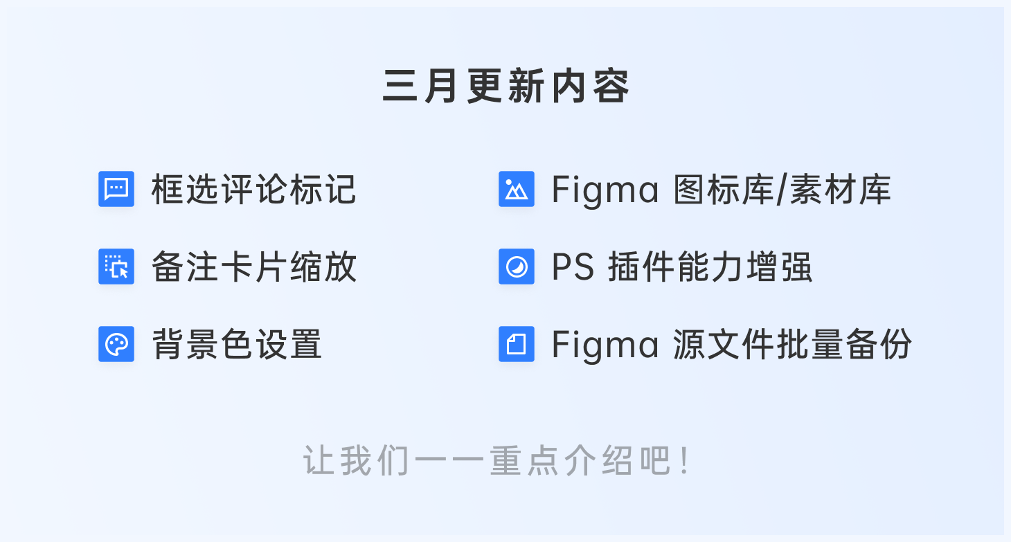
Task: Select the file page icon beside Figma 源文件
Action: (x=517, y=344)
